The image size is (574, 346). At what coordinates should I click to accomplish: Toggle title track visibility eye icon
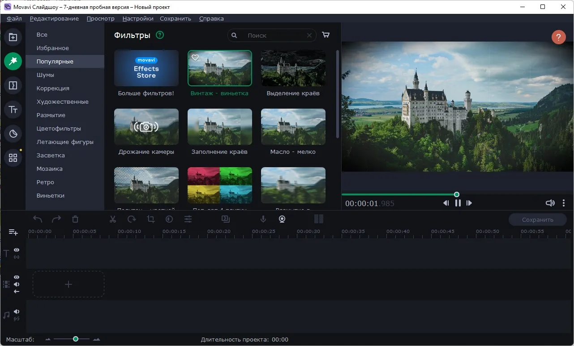point(17,250)
